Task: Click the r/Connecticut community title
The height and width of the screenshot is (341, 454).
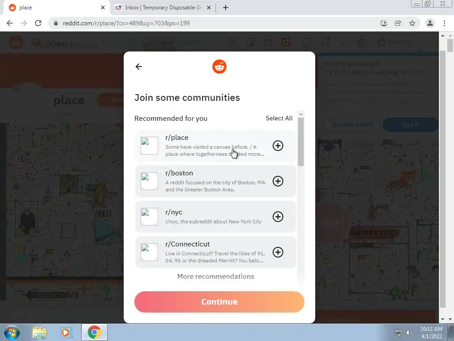Action: tap(188, 244)
